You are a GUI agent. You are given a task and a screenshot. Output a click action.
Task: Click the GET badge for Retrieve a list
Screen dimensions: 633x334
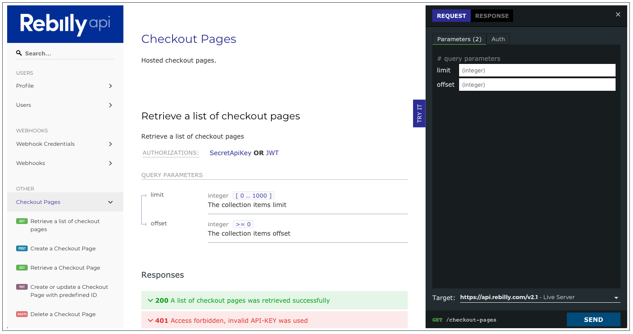click(21, 221)
